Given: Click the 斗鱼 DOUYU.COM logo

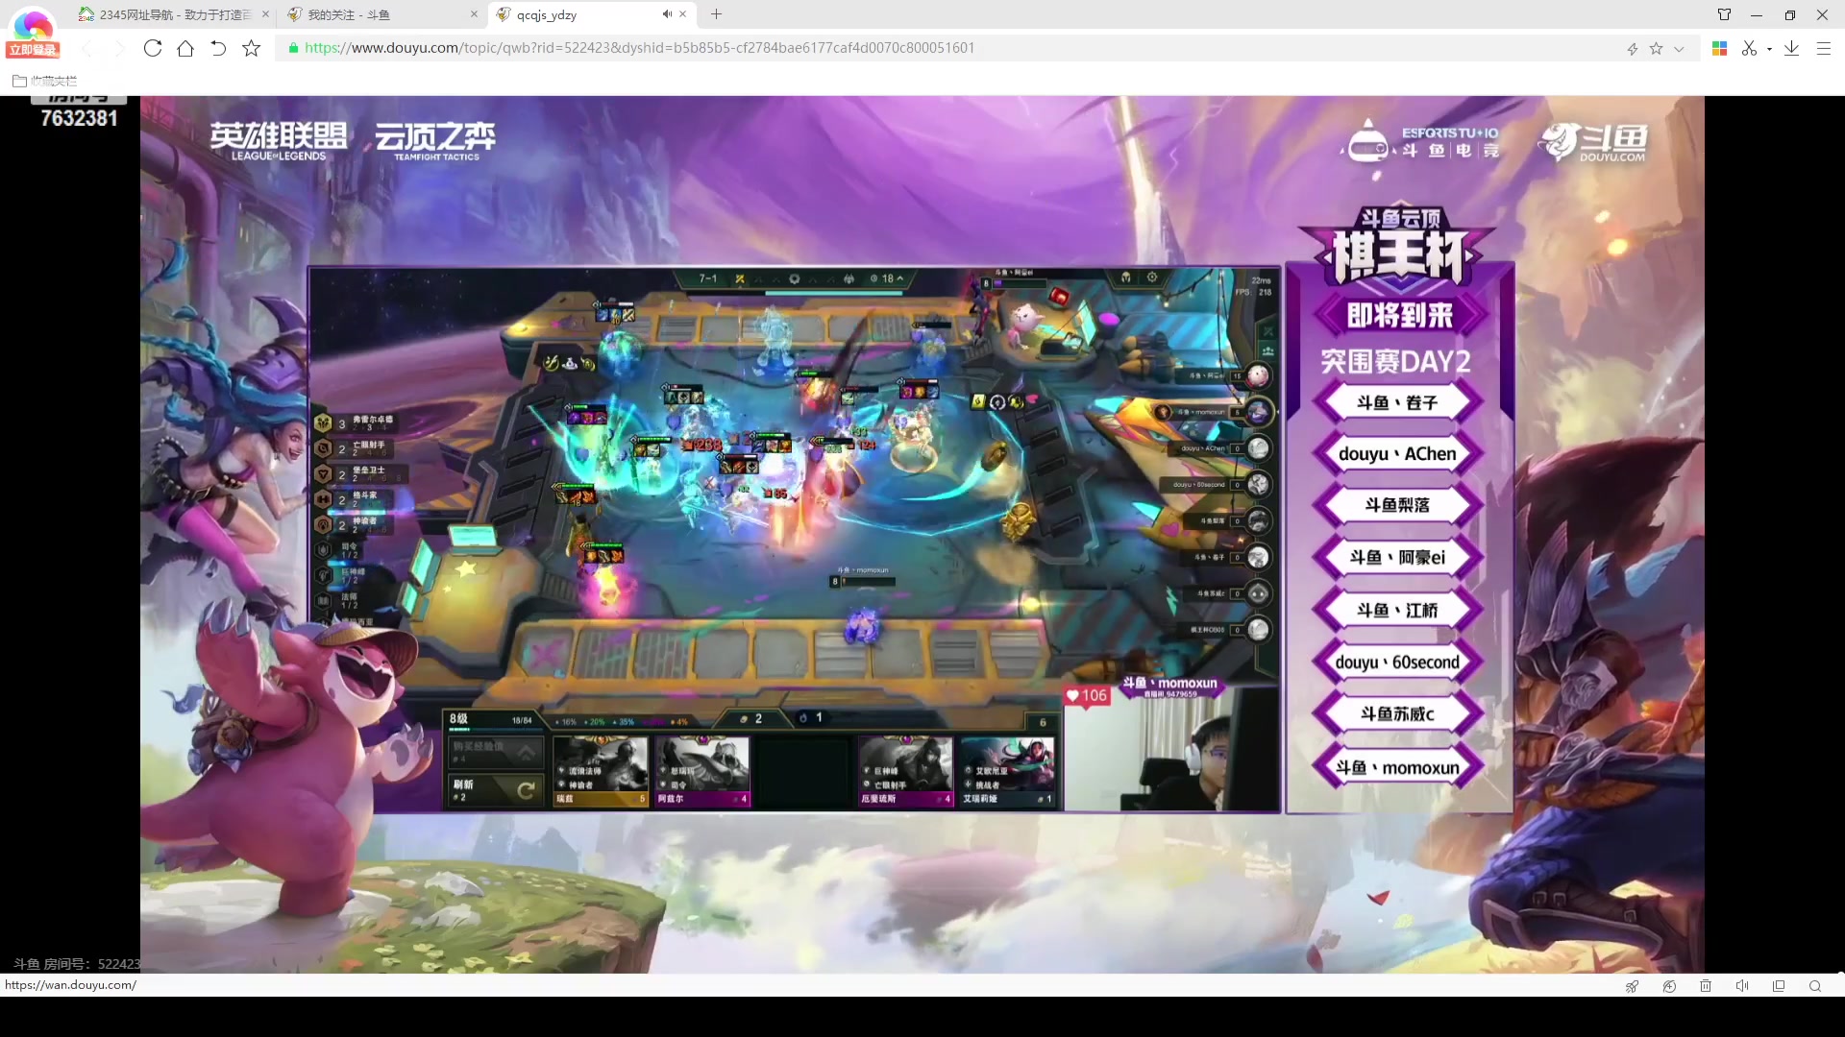Looking at the screenshot, I should (1593, 142).
